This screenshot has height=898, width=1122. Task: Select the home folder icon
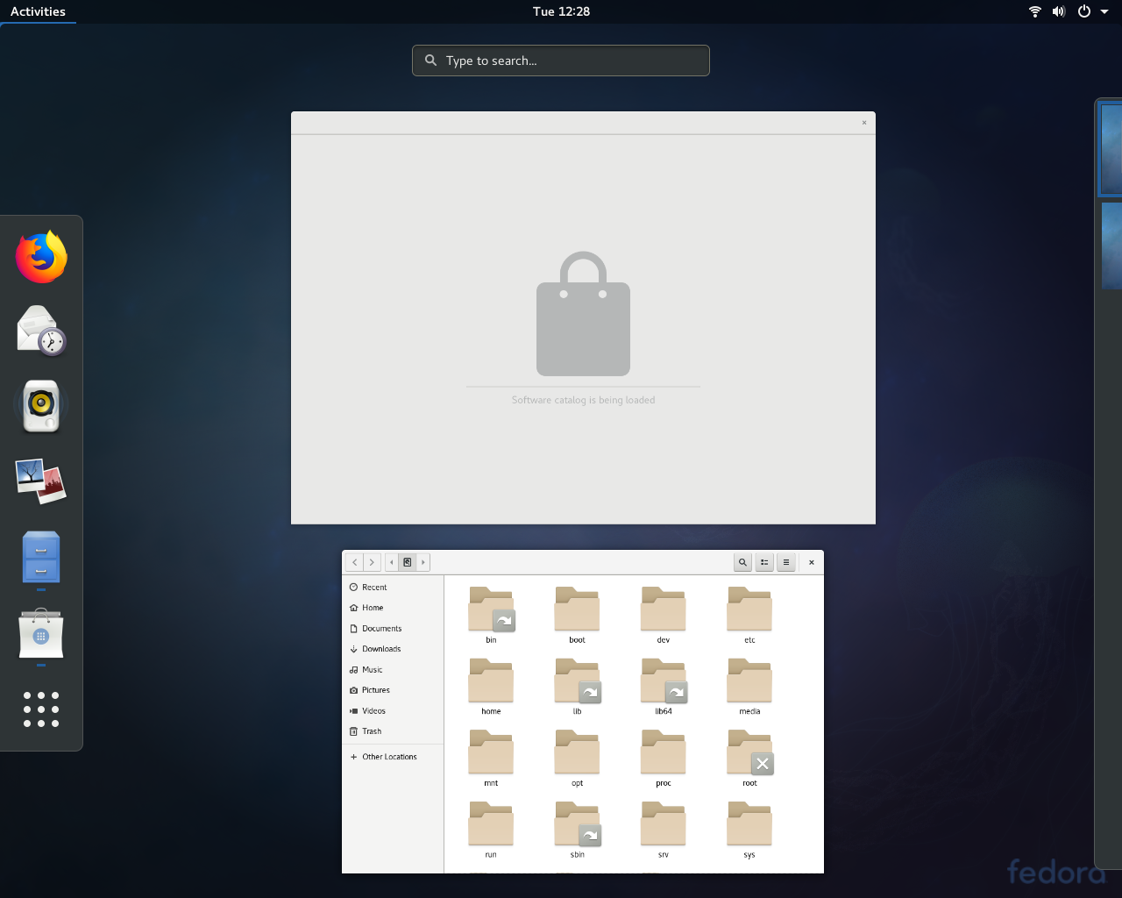491,681
